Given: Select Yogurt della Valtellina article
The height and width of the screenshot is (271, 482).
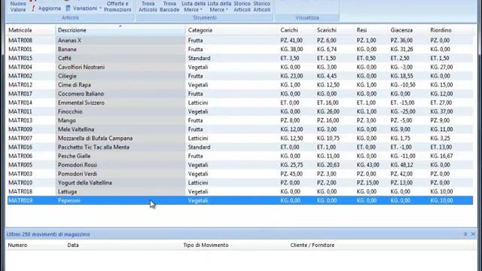Looking at the screenshot, I should (x=85, y=183).
